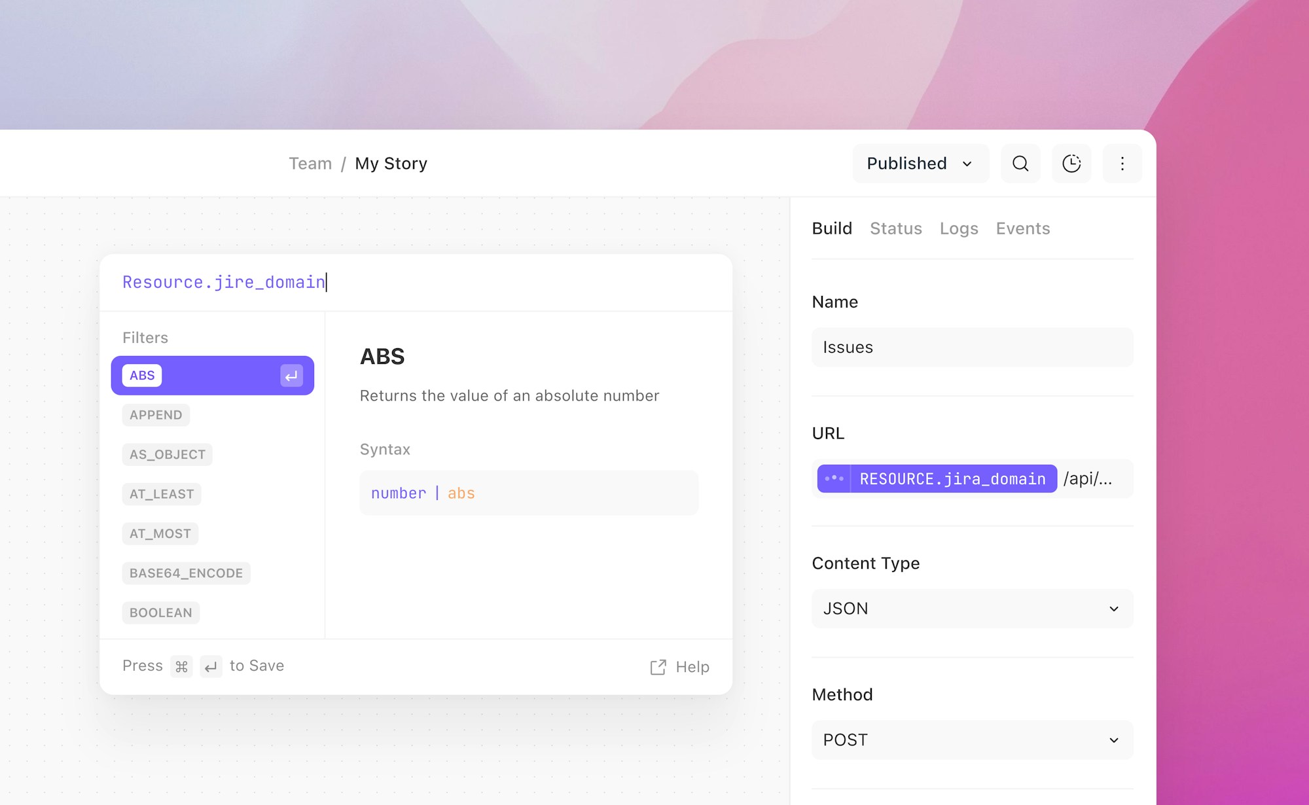Open the Content Type JSON dropdown
Image resolution: width=1309 pixels, height=805 pixels.
point(973,609)
